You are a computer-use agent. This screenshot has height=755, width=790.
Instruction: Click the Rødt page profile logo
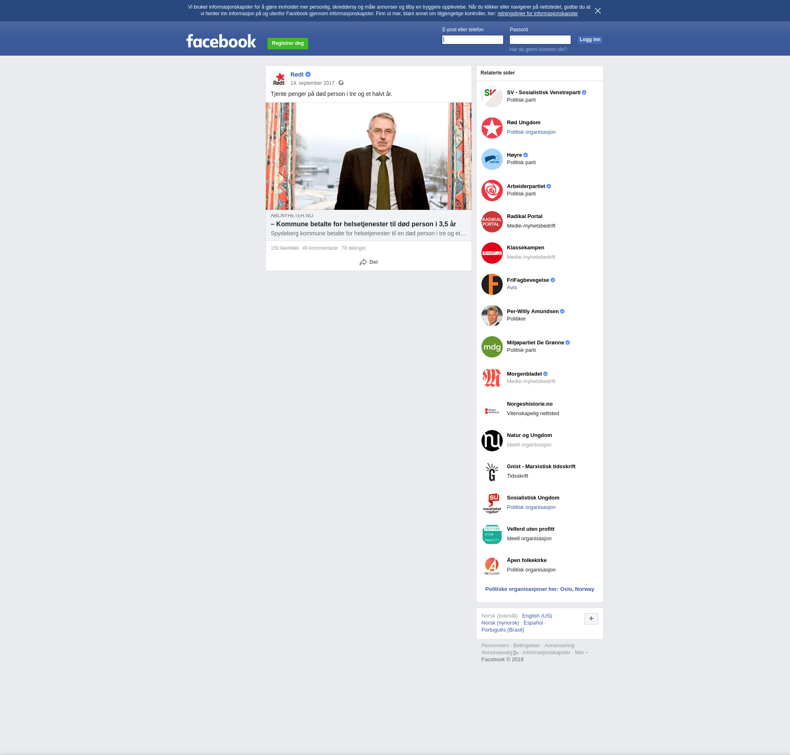coord(279,79)
